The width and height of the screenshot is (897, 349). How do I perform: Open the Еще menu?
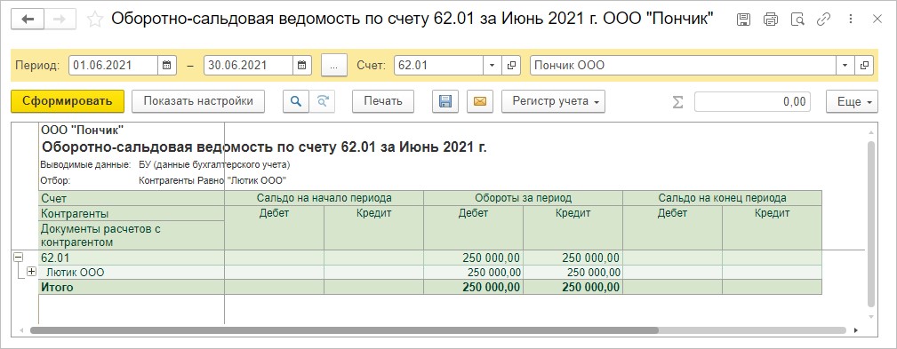click(x=852, y=101)
